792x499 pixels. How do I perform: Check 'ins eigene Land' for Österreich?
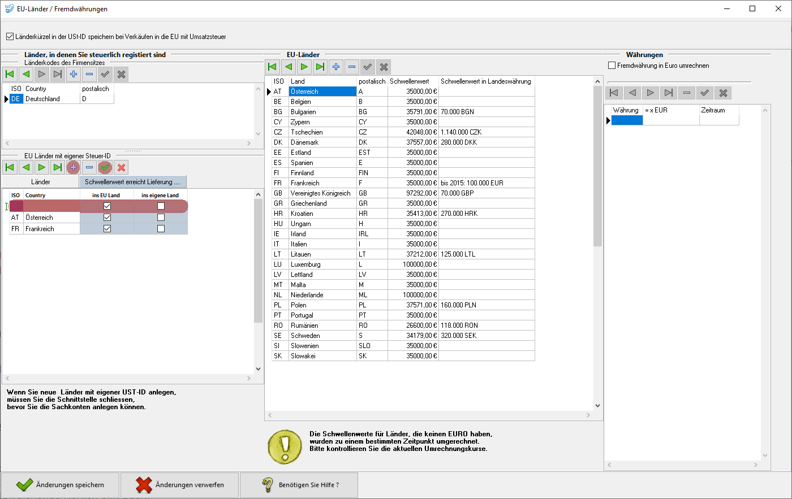(161, 218)
